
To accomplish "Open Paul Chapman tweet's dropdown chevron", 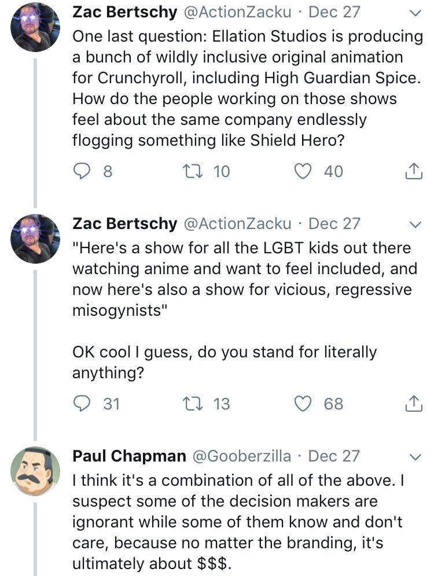I will coord(414,456).
